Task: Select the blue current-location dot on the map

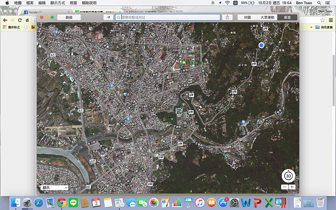Action: click(261, 45)
